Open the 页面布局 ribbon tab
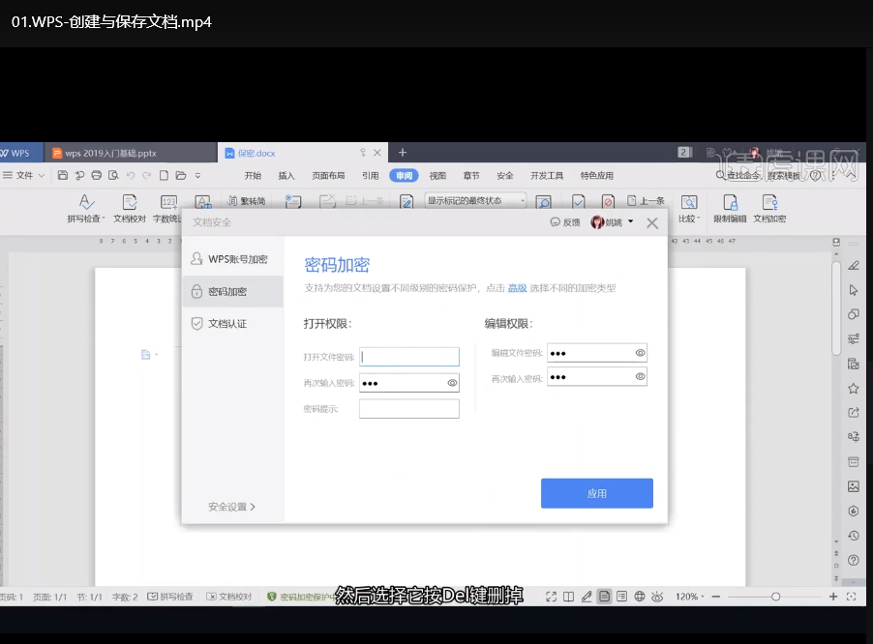 tap(328, 176)
